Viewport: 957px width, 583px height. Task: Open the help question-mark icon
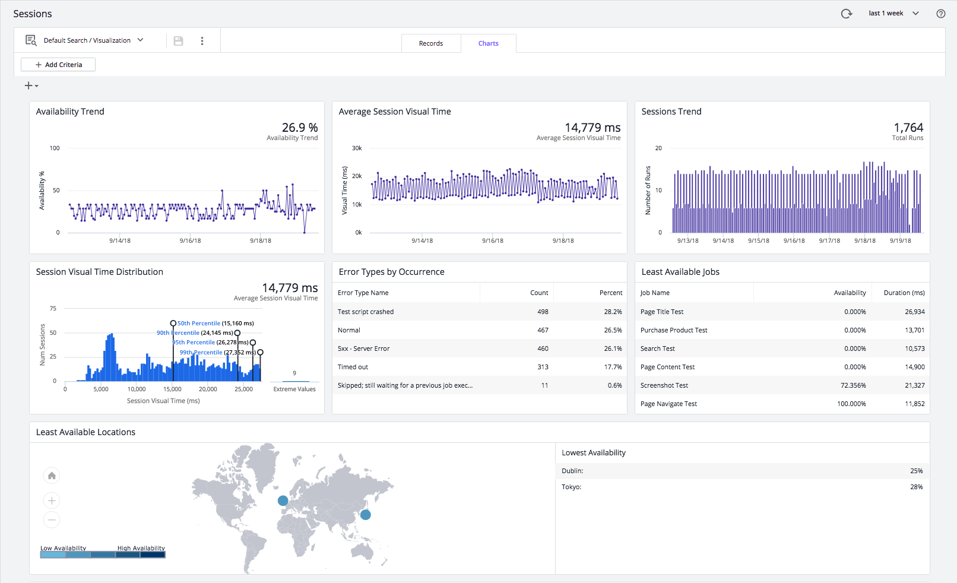click(x=941, y=14)
